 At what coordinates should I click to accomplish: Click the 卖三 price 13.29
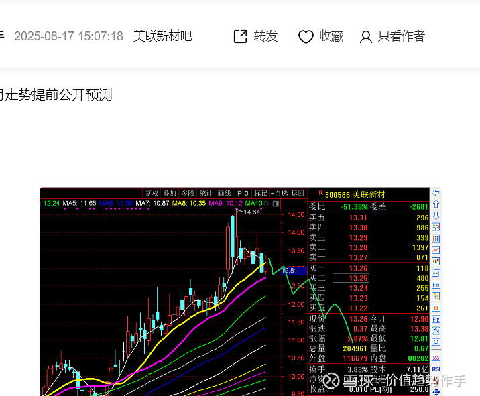pyautogui.click(x=358, y=237)
